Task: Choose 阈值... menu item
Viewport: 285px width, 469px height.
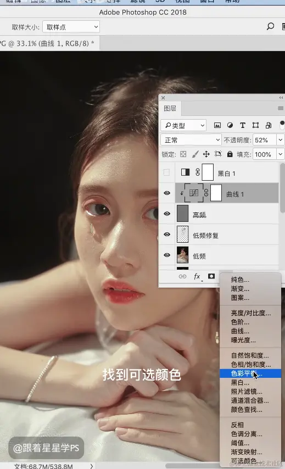Action: click(x=250, y=443)
